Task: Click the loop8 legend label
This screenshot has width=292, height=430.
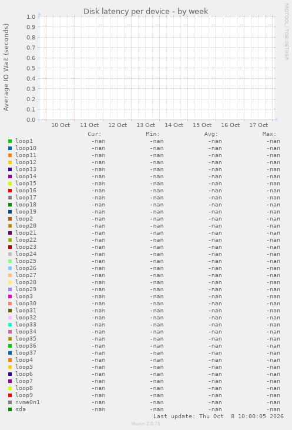Action: point(24,388)
